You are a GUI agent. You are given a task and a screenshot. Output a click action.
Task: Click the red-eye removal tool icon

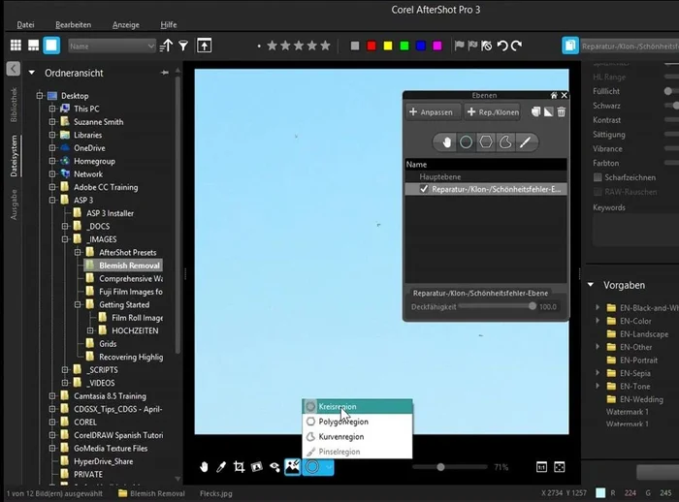pyautogui.click(x=275, y=467)
